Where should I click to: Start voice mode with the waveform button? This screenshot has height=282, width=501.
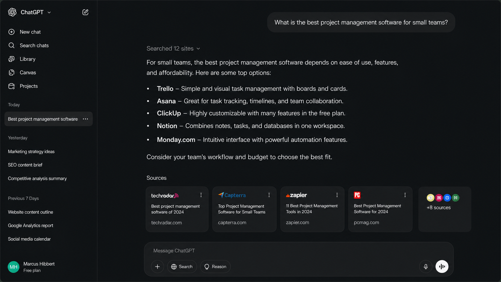tap(442, 266)
